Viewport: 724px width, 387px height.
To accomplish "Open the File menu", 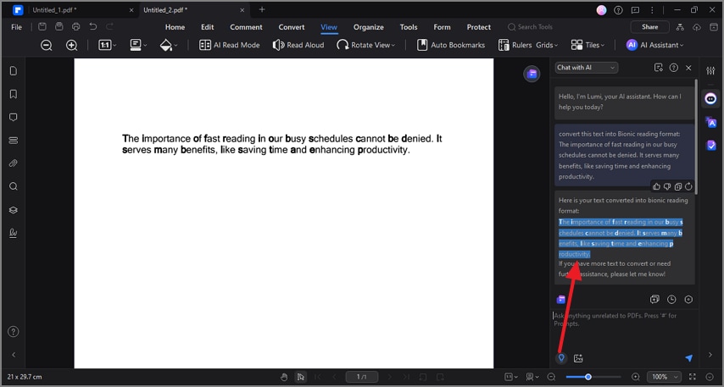I will pyautogui.click(x=17, y=27).
